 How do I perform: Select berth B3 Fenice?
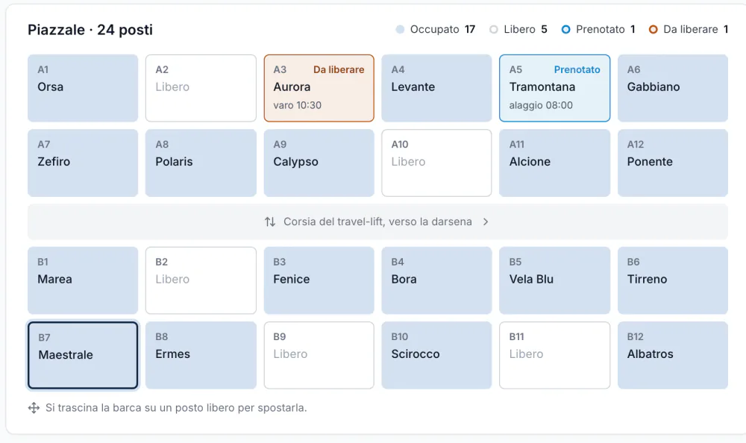[319, 280]
